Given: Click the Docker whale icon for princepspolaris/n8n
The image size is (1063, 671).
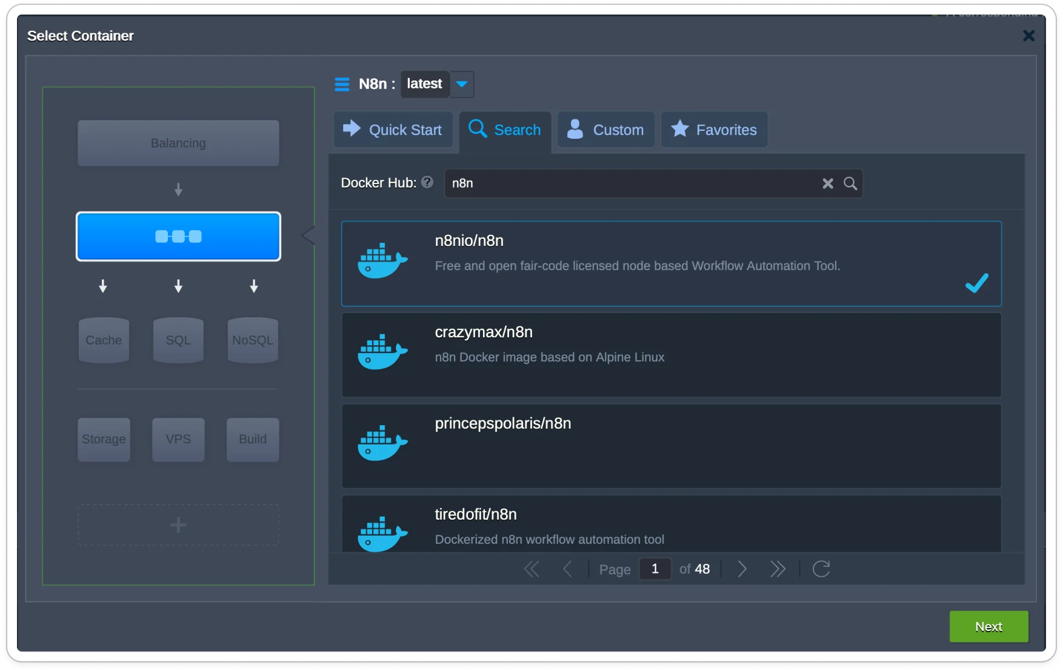Looking at the screenshot, I should point(382,443).
